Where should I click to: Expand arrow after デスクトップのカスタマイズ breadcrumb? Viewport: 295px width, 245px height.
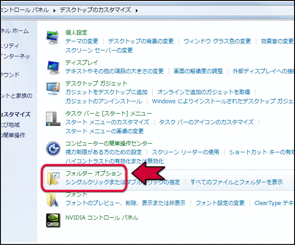click(136, 10)
